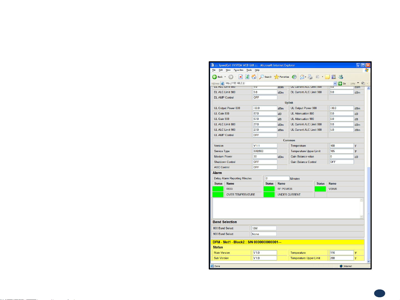Click the VSWR green status indicator

(x=320, y=189)
